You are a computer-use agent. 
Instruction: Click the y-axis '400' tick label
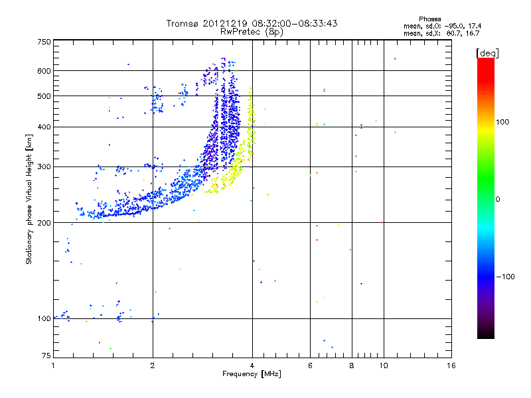pyautogui.click(x=44, y=127)
